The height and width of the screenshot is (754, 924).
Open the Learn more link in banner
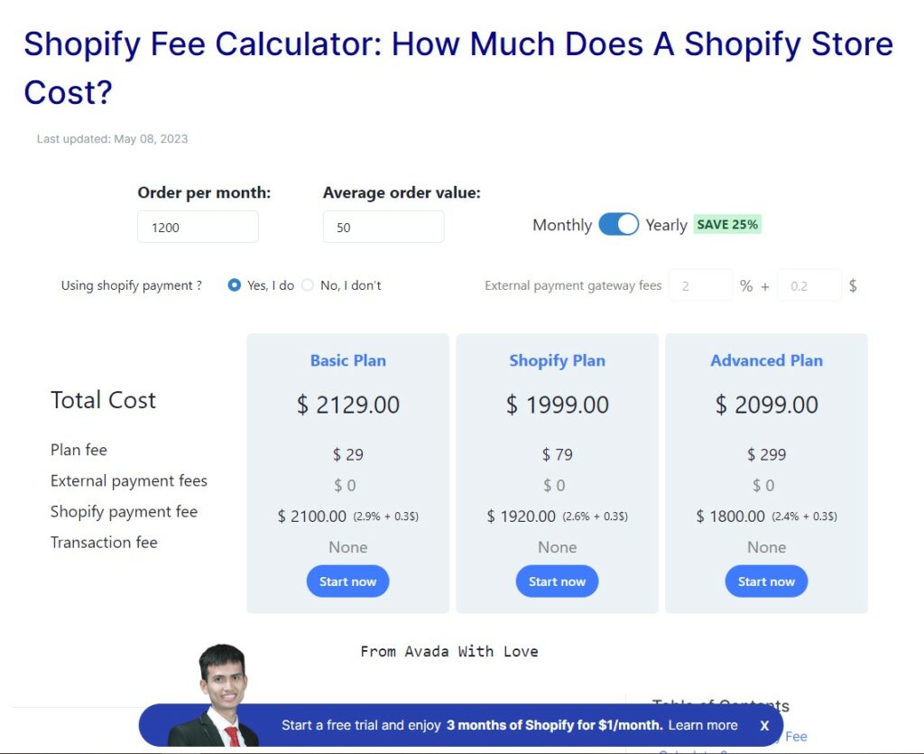702,725
